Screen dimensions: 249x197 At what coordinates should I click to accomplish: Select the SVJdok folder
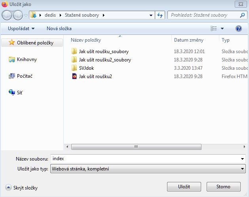tap(86, 68)
